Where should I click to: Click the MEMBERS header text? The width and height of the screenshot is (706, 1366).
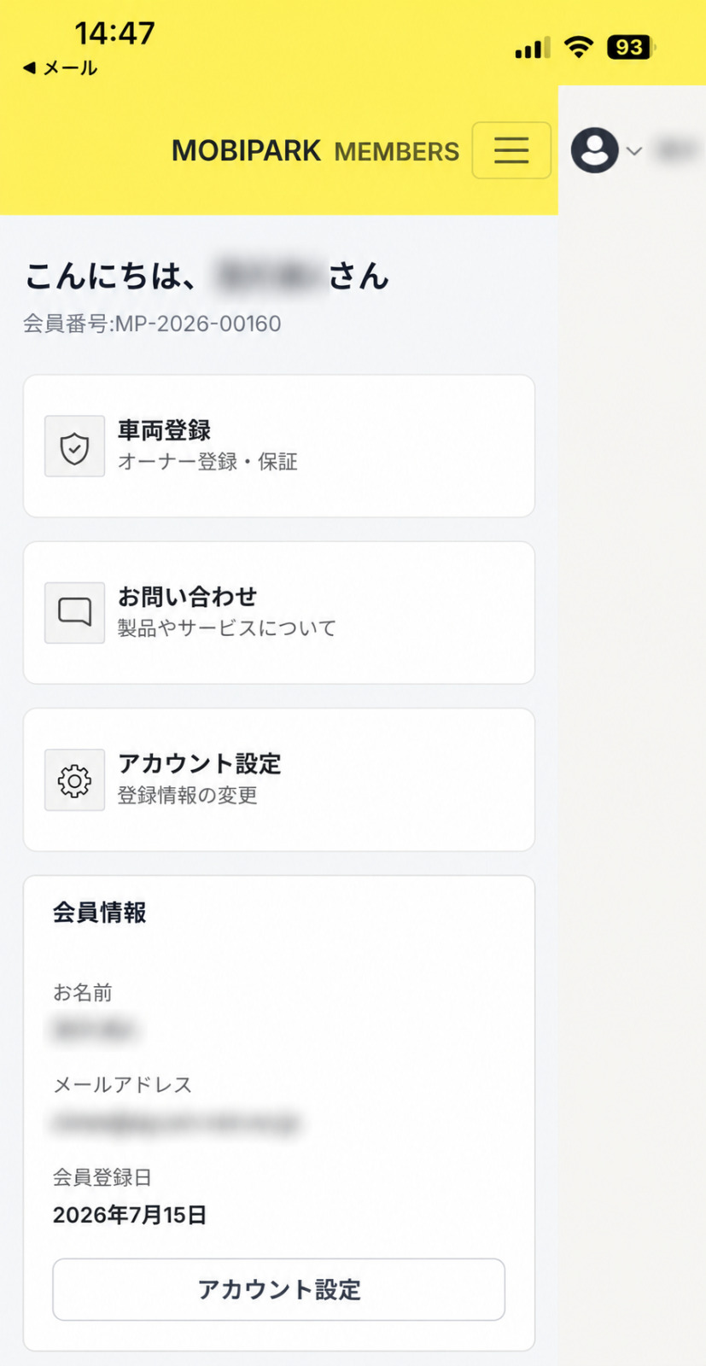pyautogui.click(x=397, y=152)
